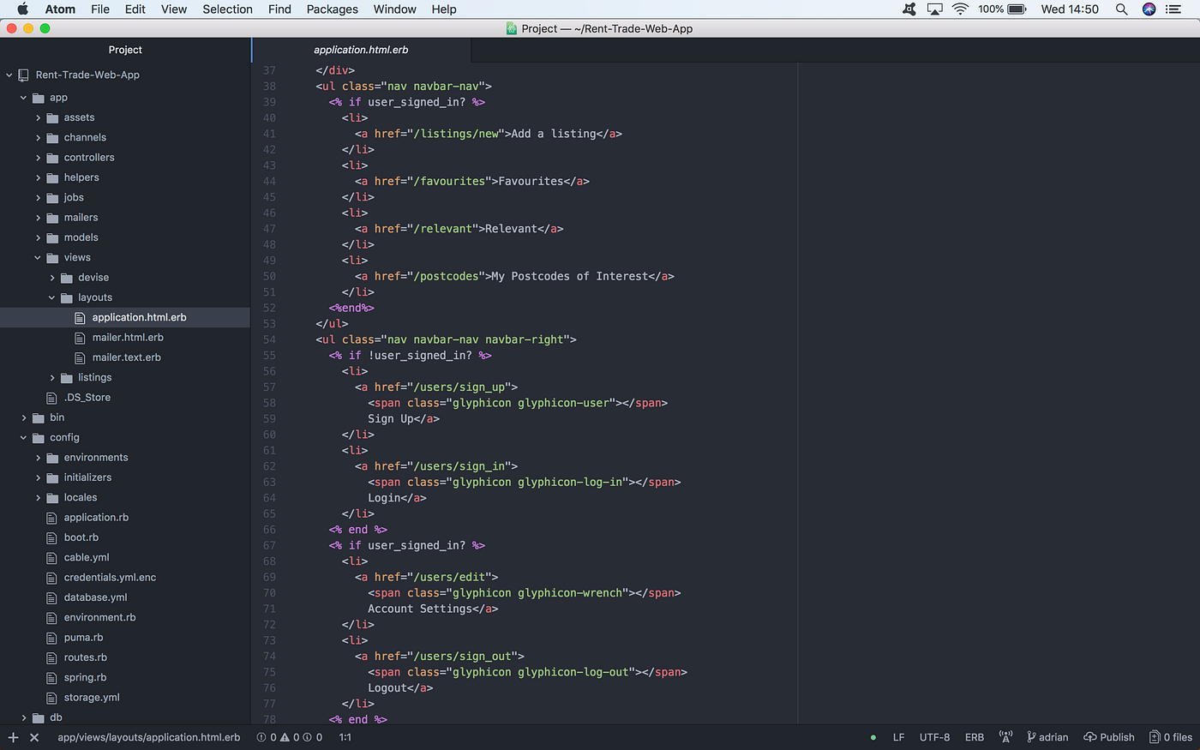Click the plus icon in status bar
The height and width of the screenshot is (750, 1200).
click(x=13, y=737)
